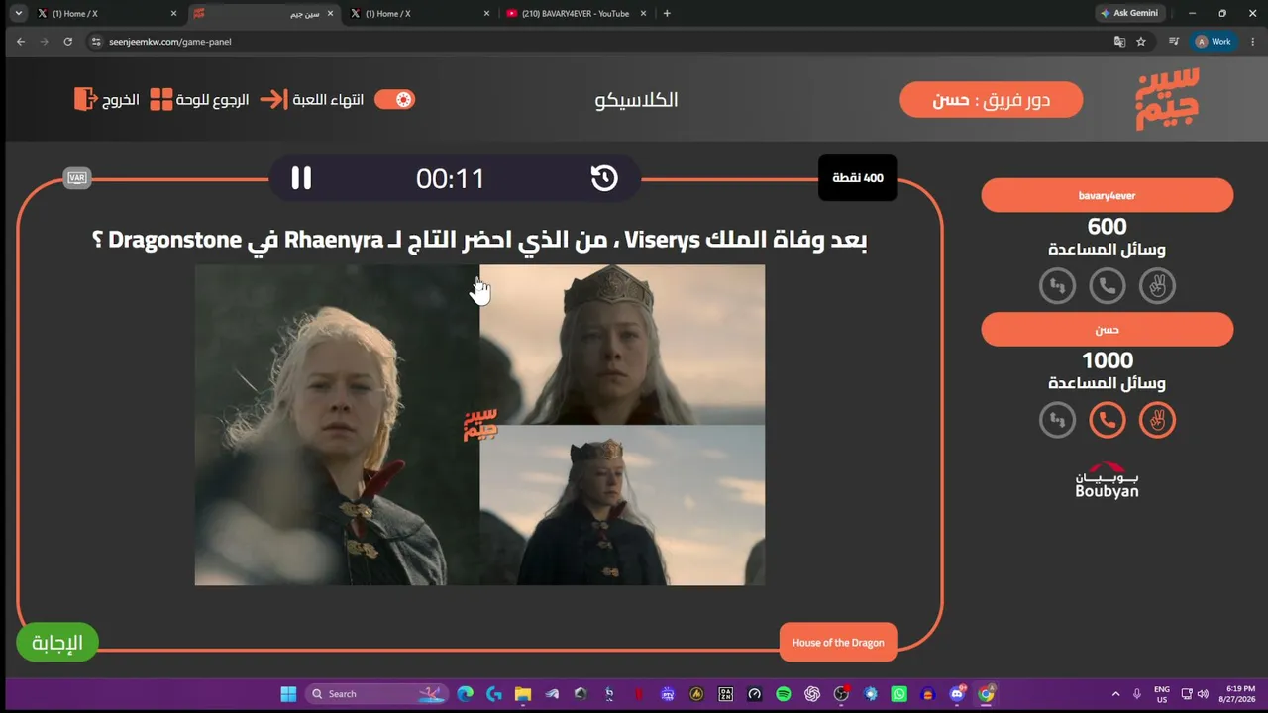
Task: Click the taskbar Search box
Action: [378, 694]
